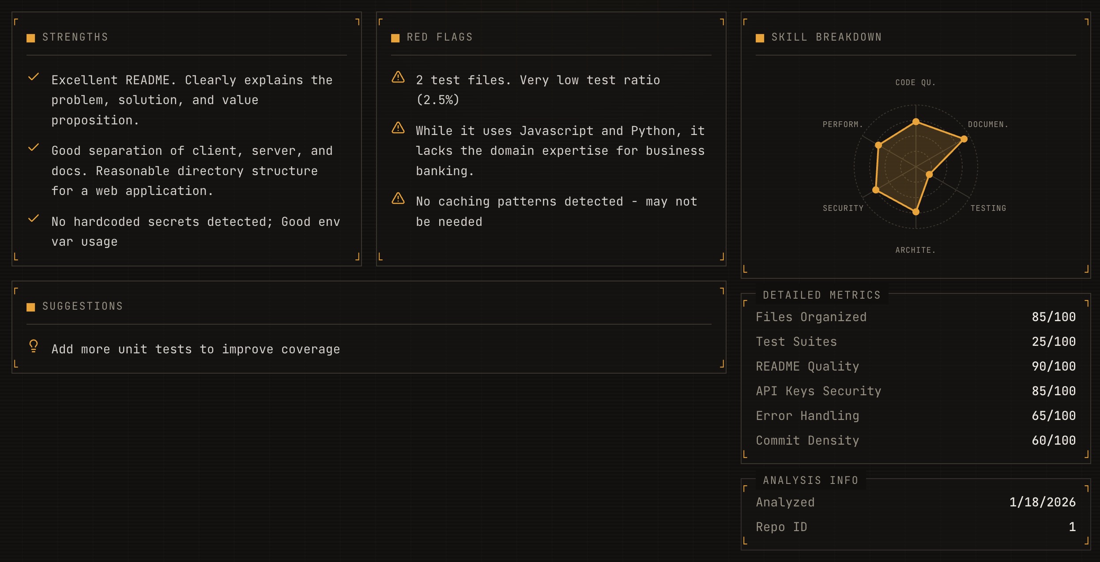1100x562 pixels.
Task: Click the Testing data point on radar chart
Action: (x=929, y=175)
